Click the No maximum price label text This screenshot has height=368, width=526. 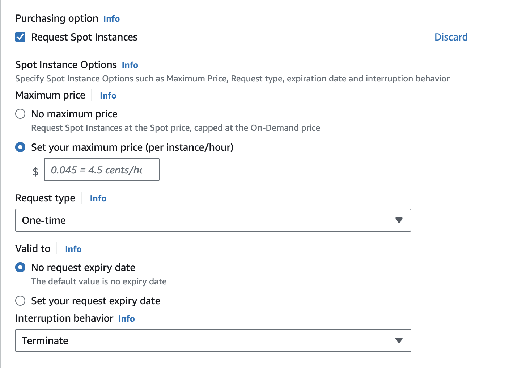74,114
